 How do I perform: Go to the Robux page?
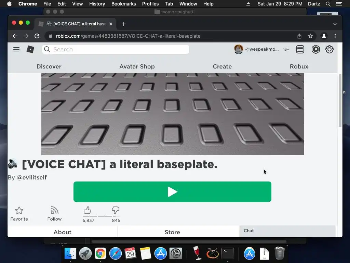pyautogui.click(x=299, y=66)
